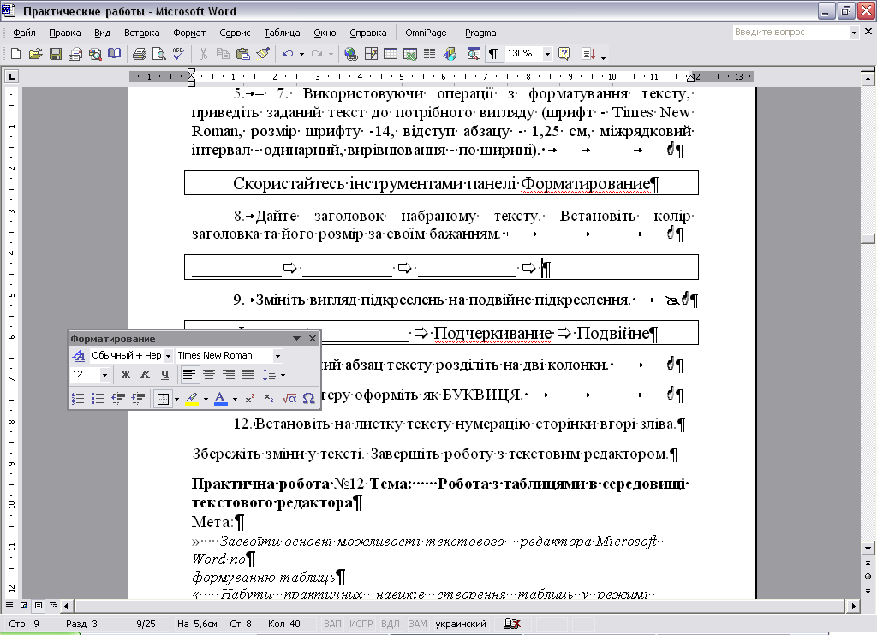Apply superscript with the x² icon
Image resolution: width=877 pixels, height=635 pixels.
tap(250, 399)
